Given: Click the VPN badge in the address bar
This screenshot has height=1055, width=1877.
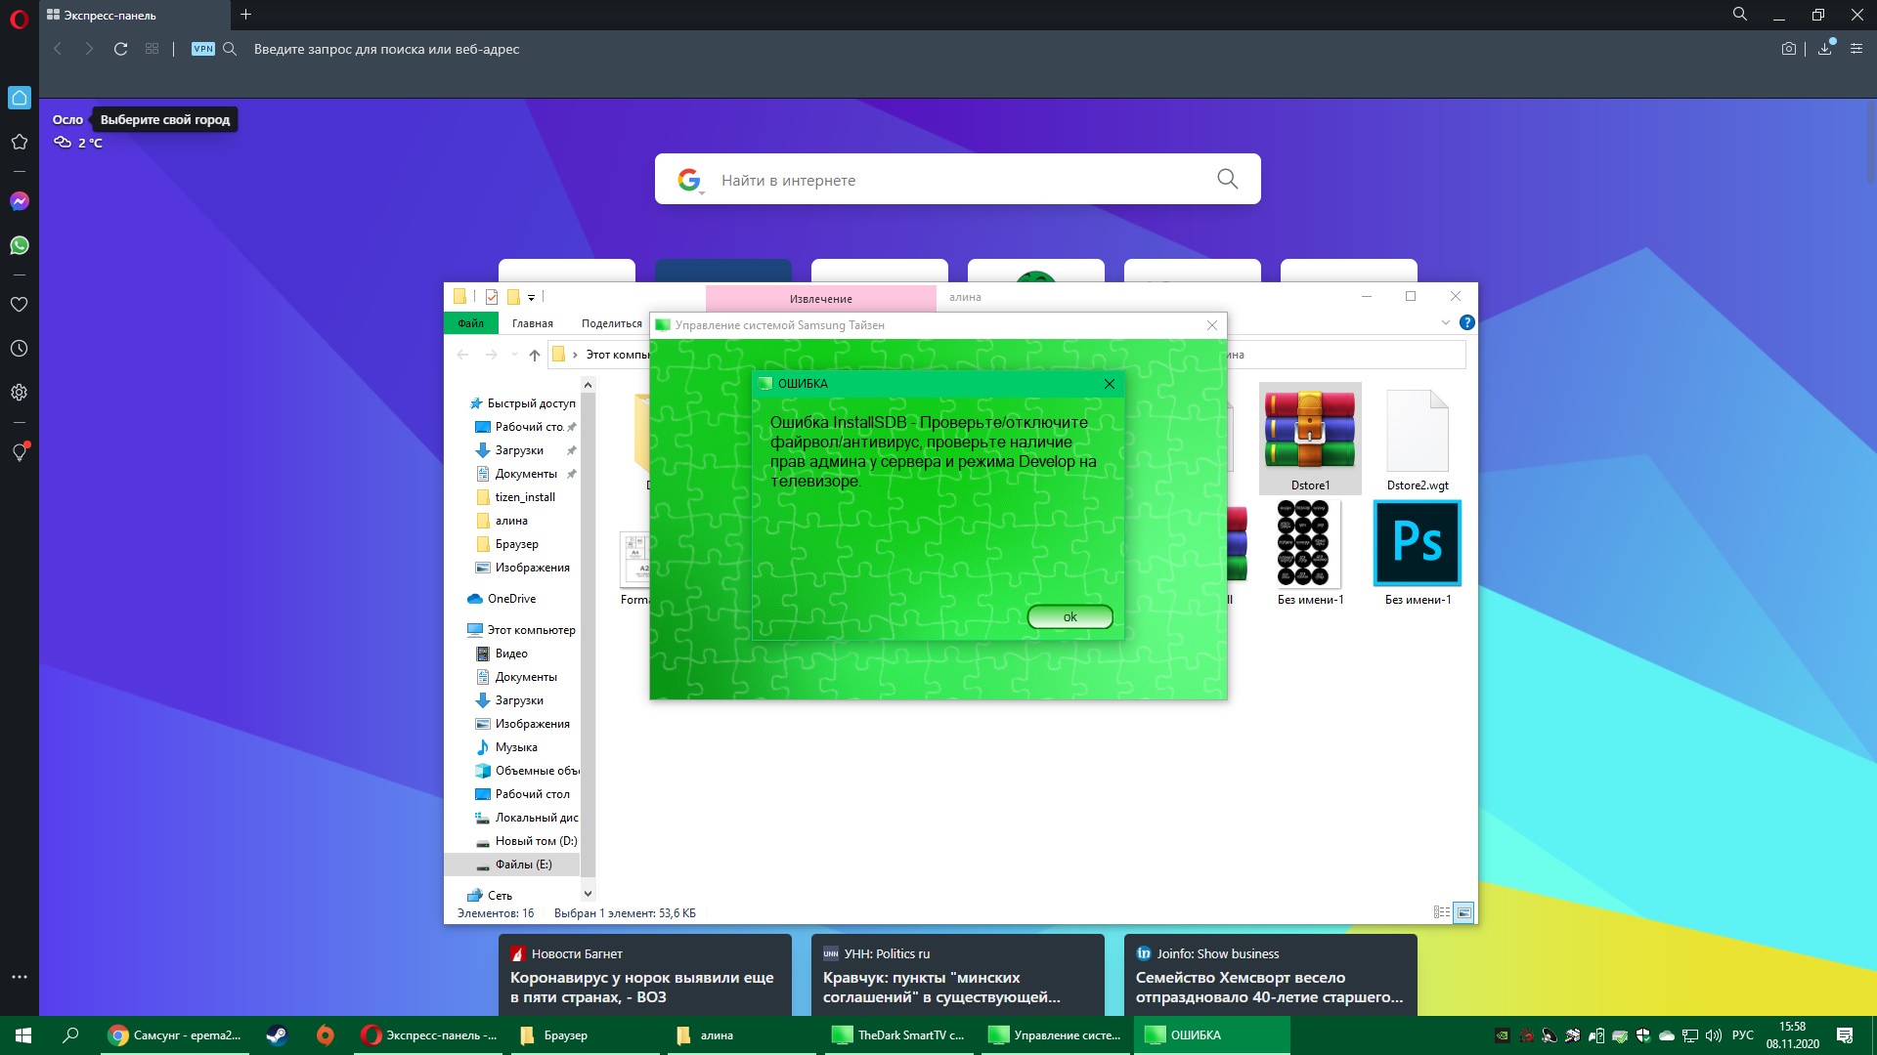Looking at the screenshot, I should [203, 49].
